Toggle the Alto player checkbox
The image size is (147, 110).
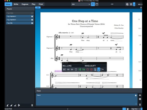click(32, 23)
